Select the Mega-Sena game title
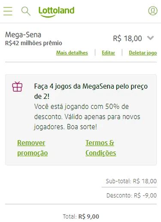Image resolution: width=161 pixels, height=222 pixels. [x=23, y=35]
